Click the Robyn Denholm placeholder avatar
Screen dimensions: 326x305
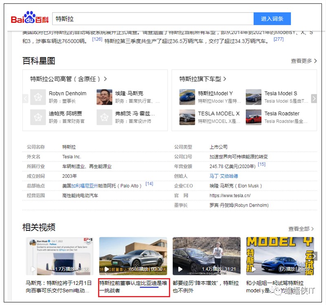tap(38, 97)
